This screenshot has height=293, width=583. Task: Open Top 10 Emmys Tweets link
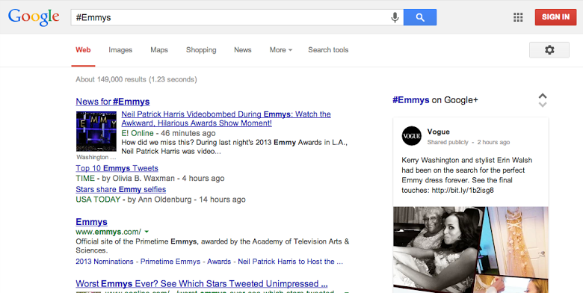[x=117, y=168]
